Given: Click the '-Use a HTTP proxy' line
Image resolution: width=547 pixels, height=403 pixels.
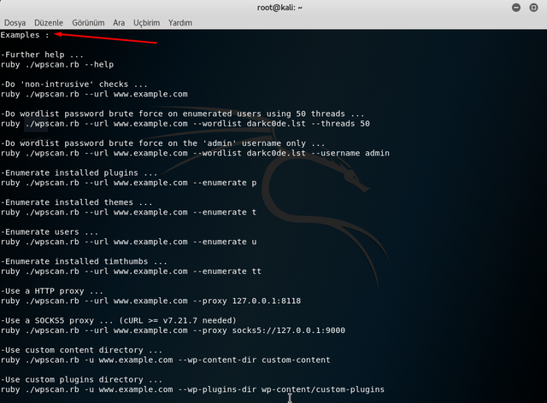Looking at the screenshot, I should (51, 291).
